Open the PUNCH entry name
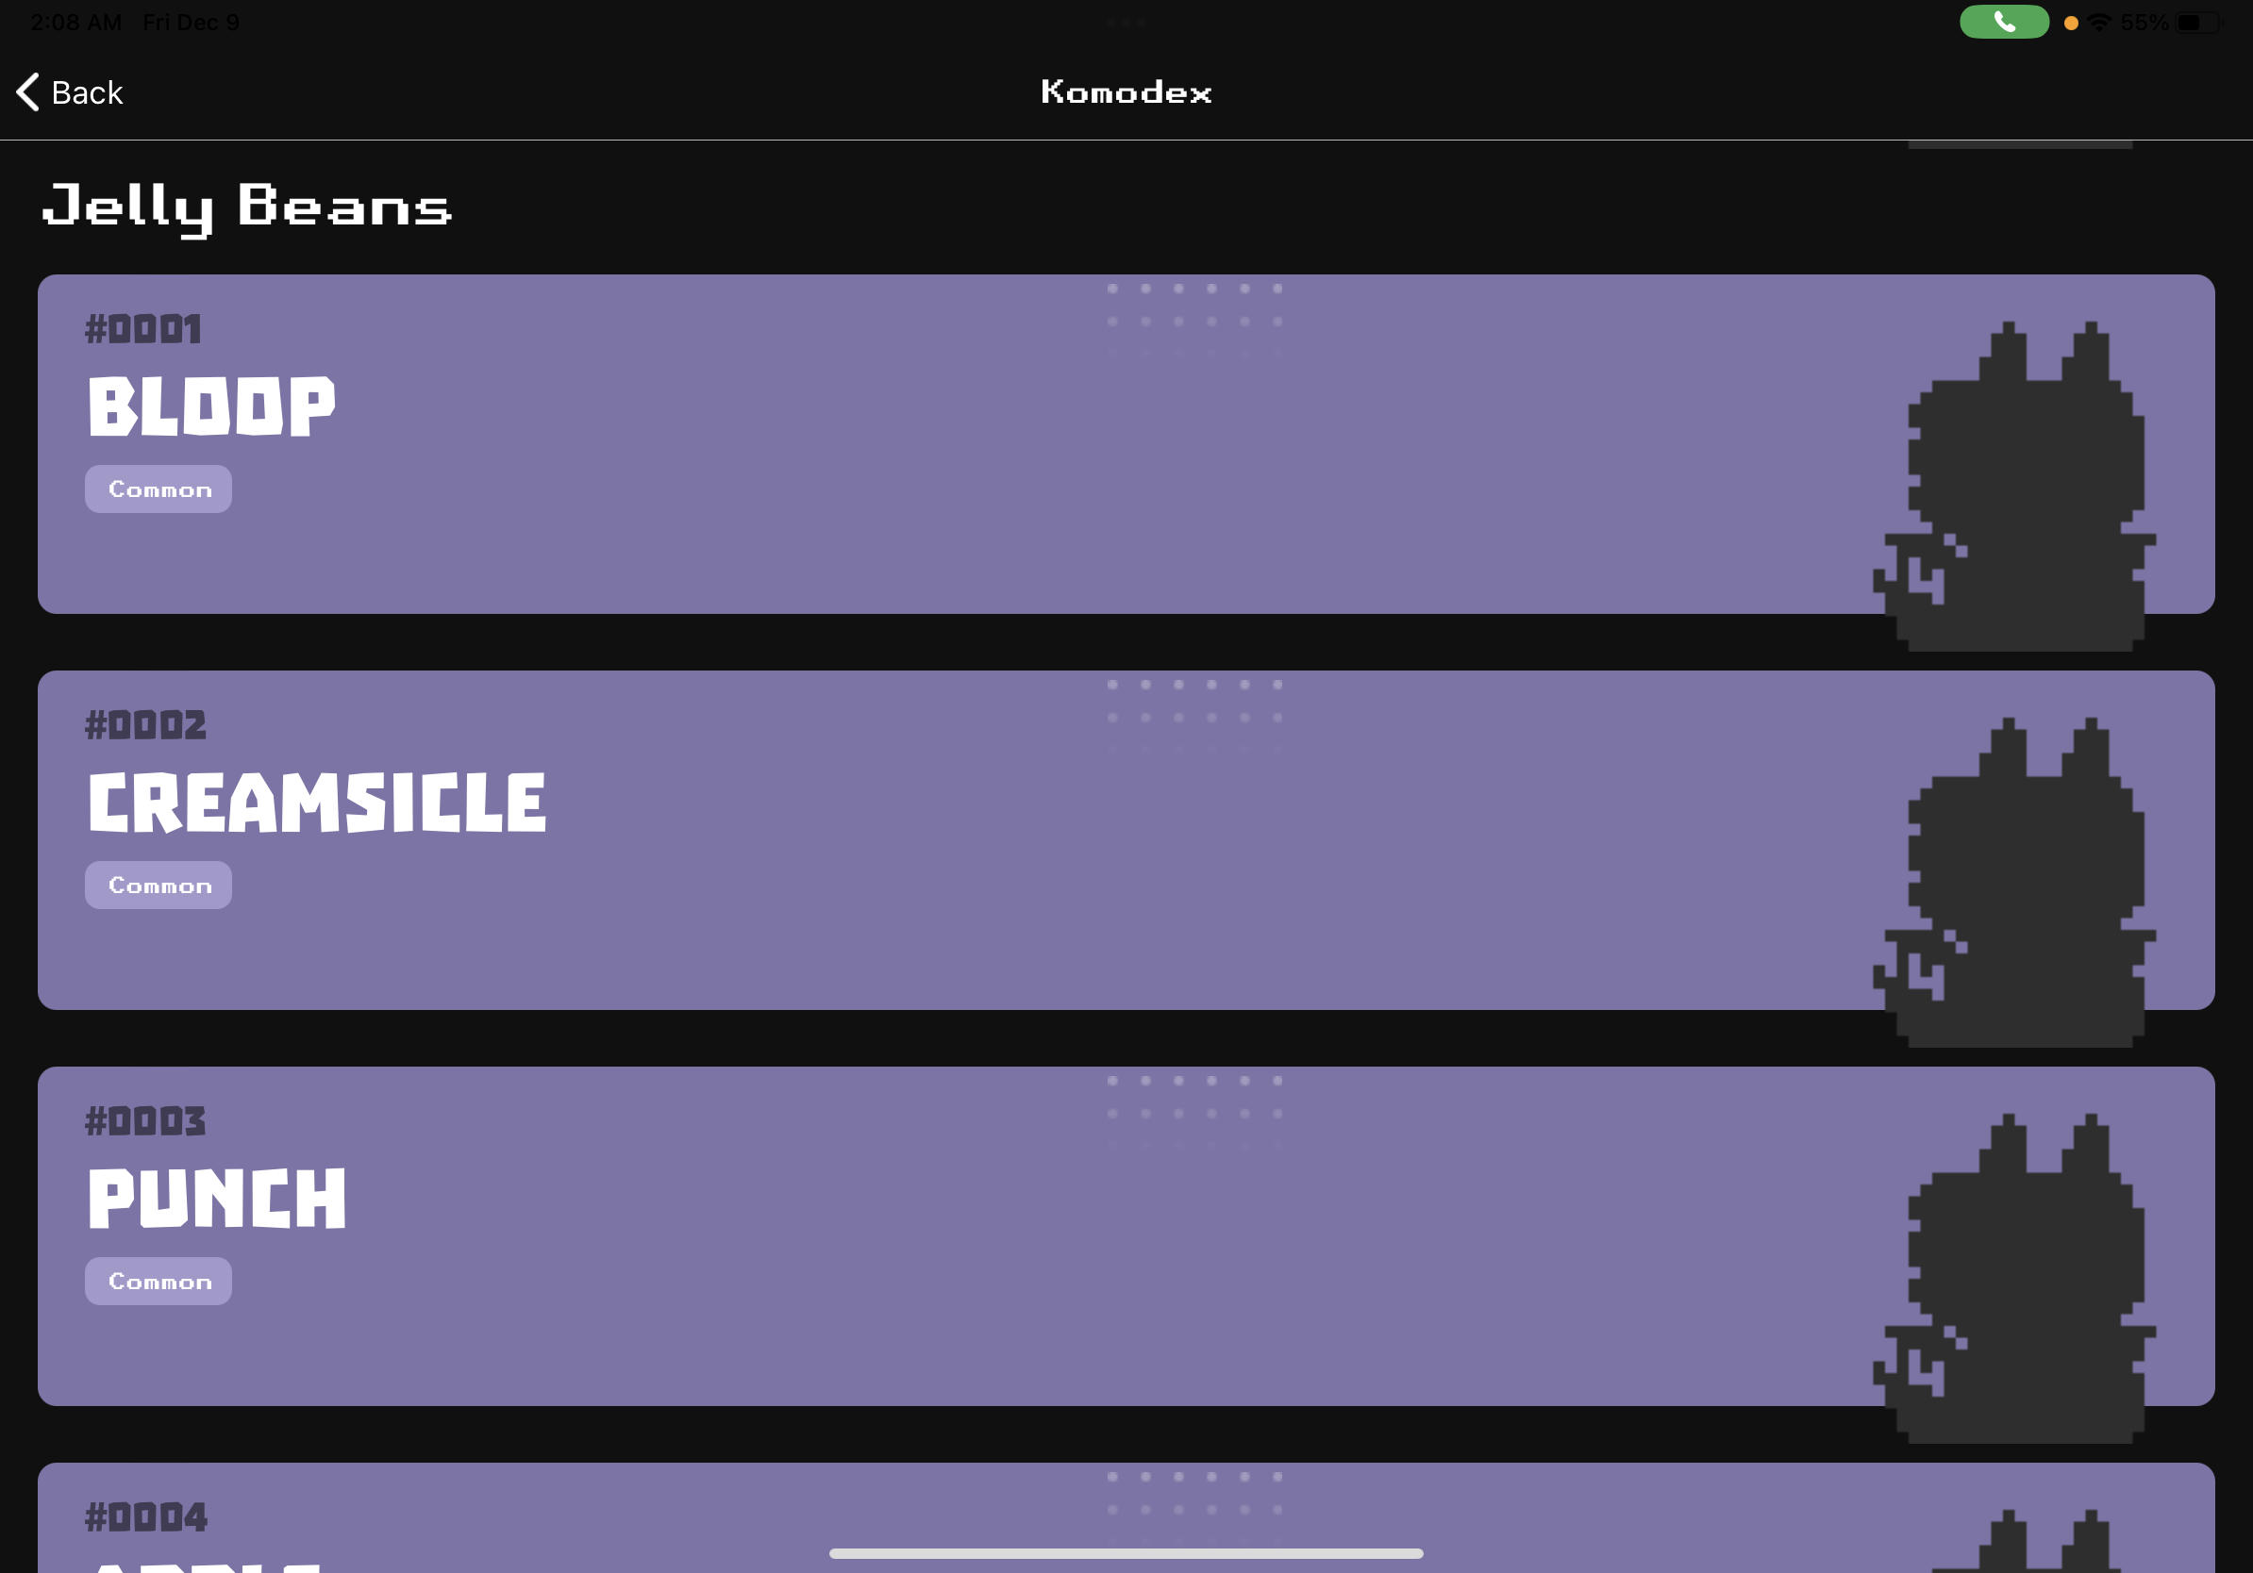Screen dimensions: 2253x1573 pyautogui.click(x=217, y=1199)
